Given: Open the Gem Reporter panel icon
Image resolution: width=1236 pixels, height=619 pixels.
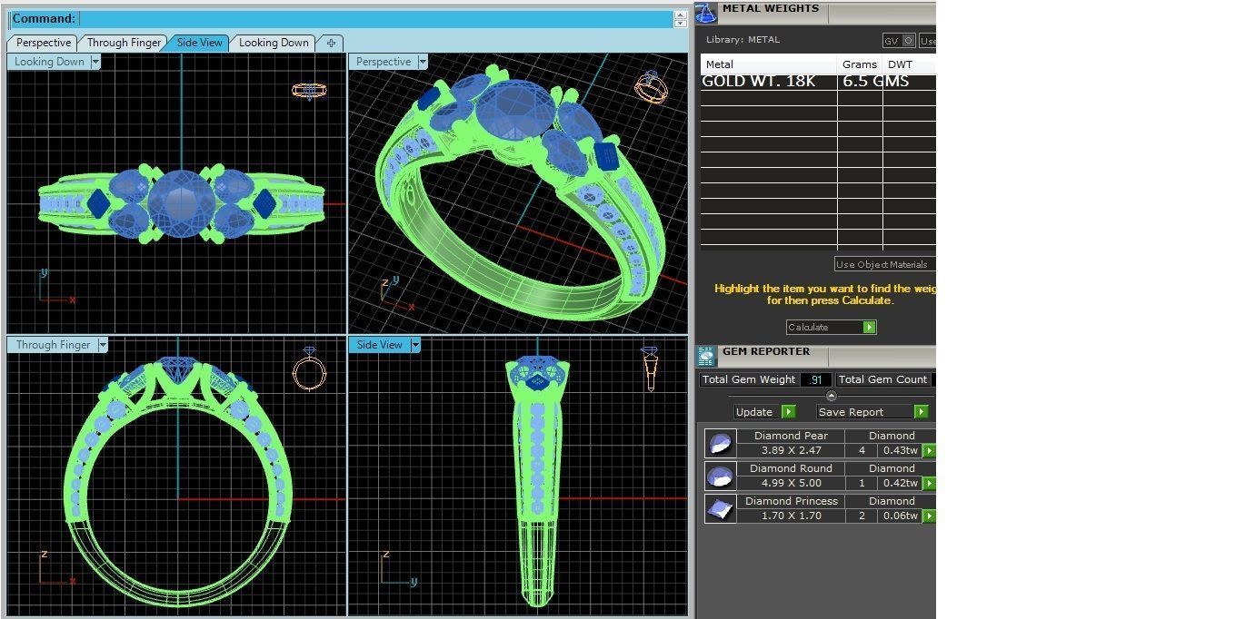Looking at the screenshot, I should [x=706, y=356].
